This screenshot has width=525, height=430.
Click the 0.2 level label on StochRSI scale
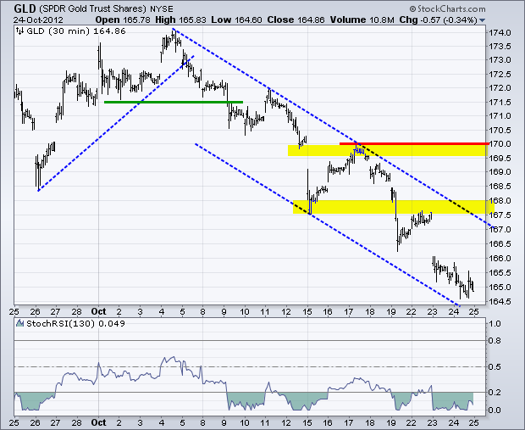(x=495, y=392)
